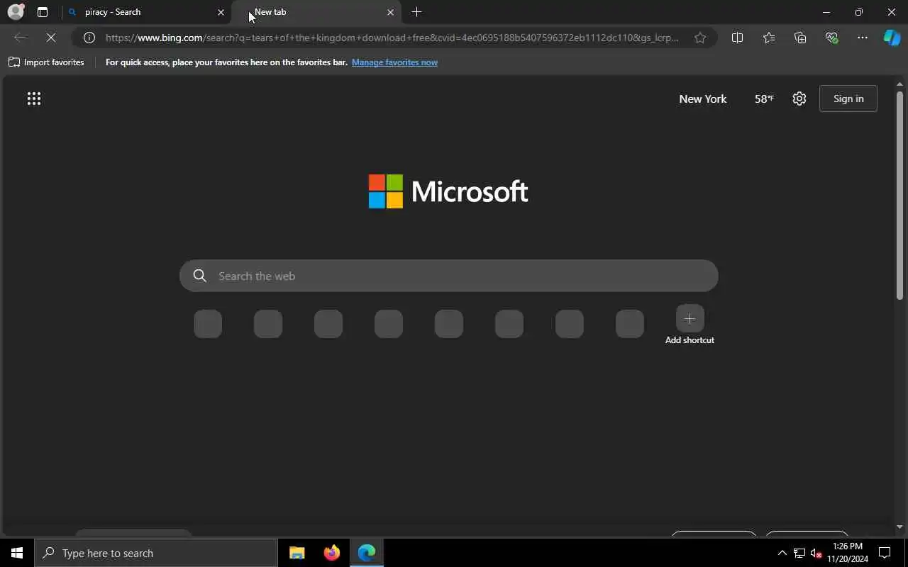Open the clock showing 1:26 PM
Image resolution: width=908 pixels, height=567 pixels.
[848, 553]
